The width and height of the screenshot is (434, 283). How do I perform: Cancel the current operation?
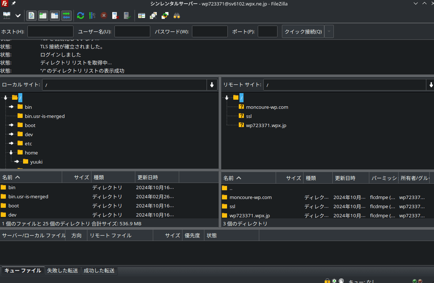[x=104, y=15]
